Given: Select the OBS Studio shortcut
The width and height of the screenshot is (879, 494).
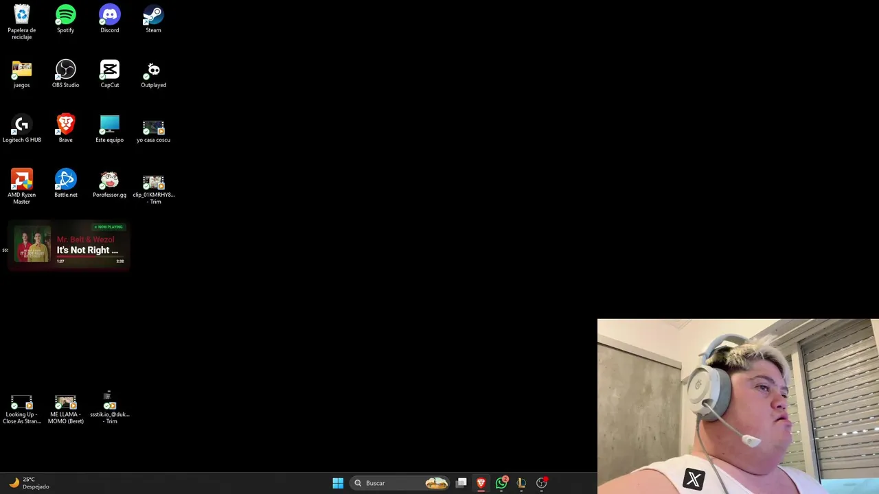Looking at the screenshot, I should point(65,73).
